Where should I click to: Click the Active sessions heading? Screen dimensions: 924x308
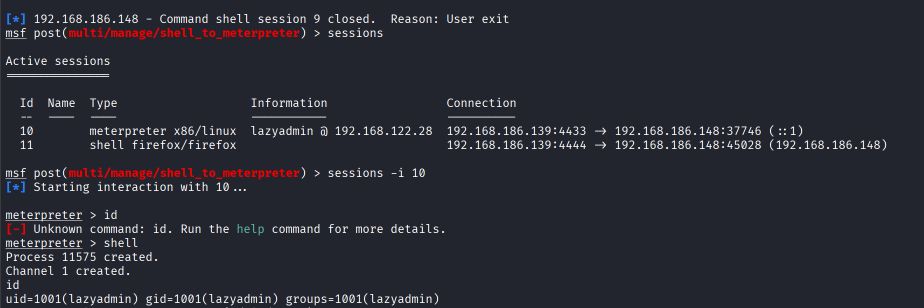click(58, 61)
